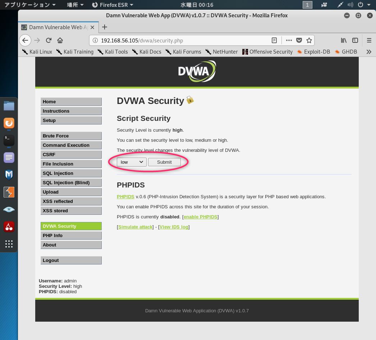Screen dimensions: 376x340
Task: Open page actions three-dot menu
Action: pyautogui.click(x=289, y=40)
